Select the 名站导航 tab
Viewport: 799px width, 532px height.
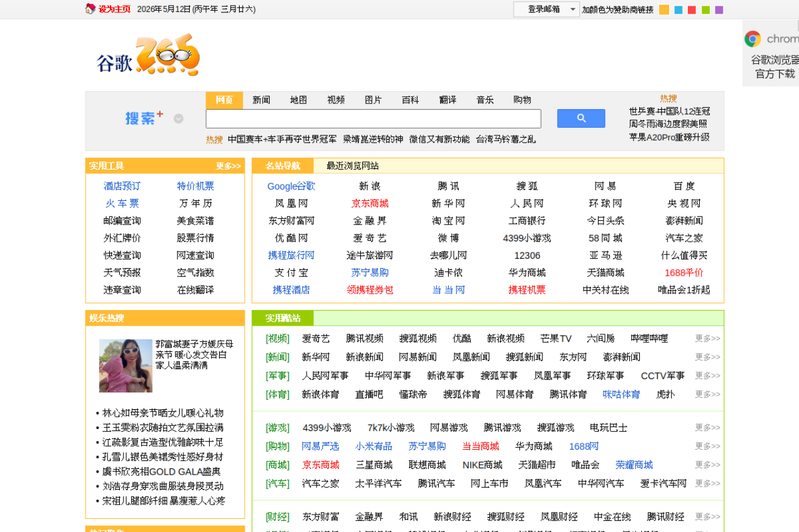[x=283, y=166]
